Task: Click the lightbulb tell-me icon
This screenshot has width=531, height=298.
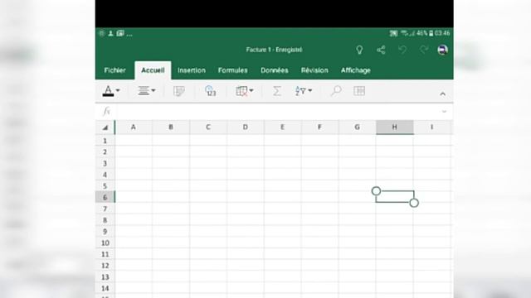Action: pyautogui.click(x=359, y=50)
